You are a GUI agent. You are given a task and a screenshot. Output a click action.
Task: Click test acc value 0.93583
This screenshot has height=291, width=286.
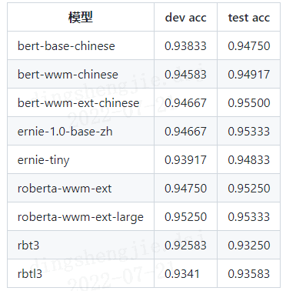pos(249,274)
